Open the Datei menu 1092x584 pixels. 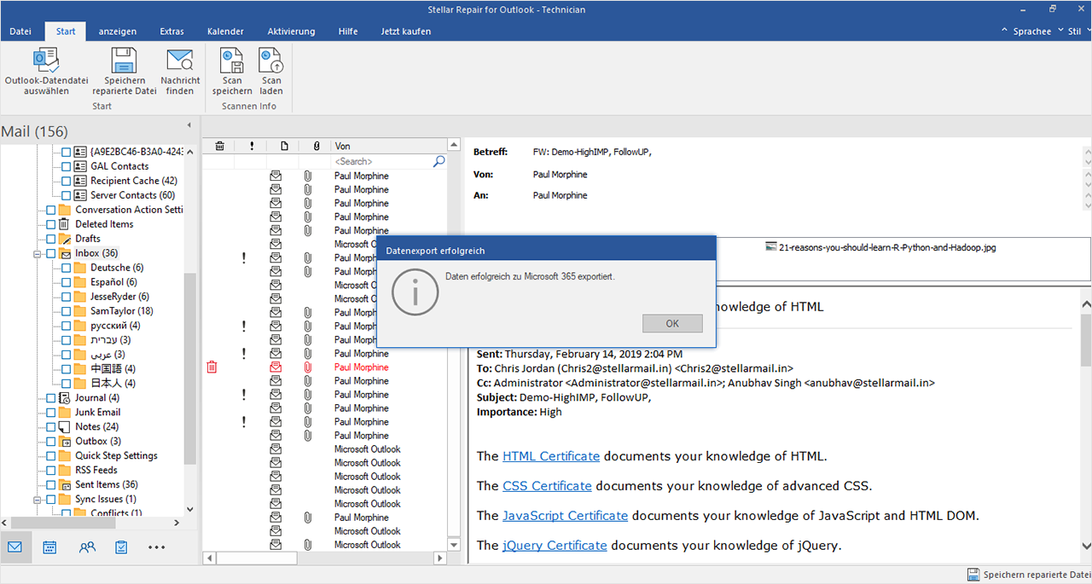pyautogui.click(x=20, y=32)
